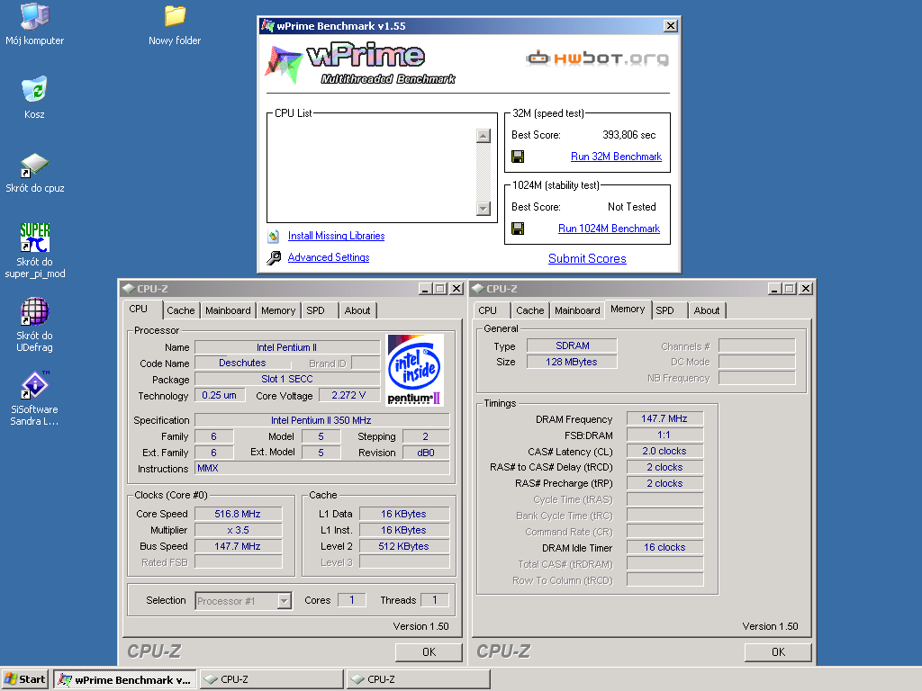Click Run 32M Benchmark link
Image resolution: width=922 pixels, height=691 pixels.
[x=616, y=157]
